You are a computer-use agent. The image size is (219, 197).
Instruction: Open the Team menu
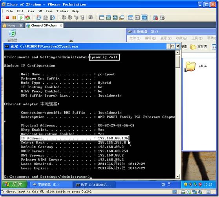(x=49, y=11)
